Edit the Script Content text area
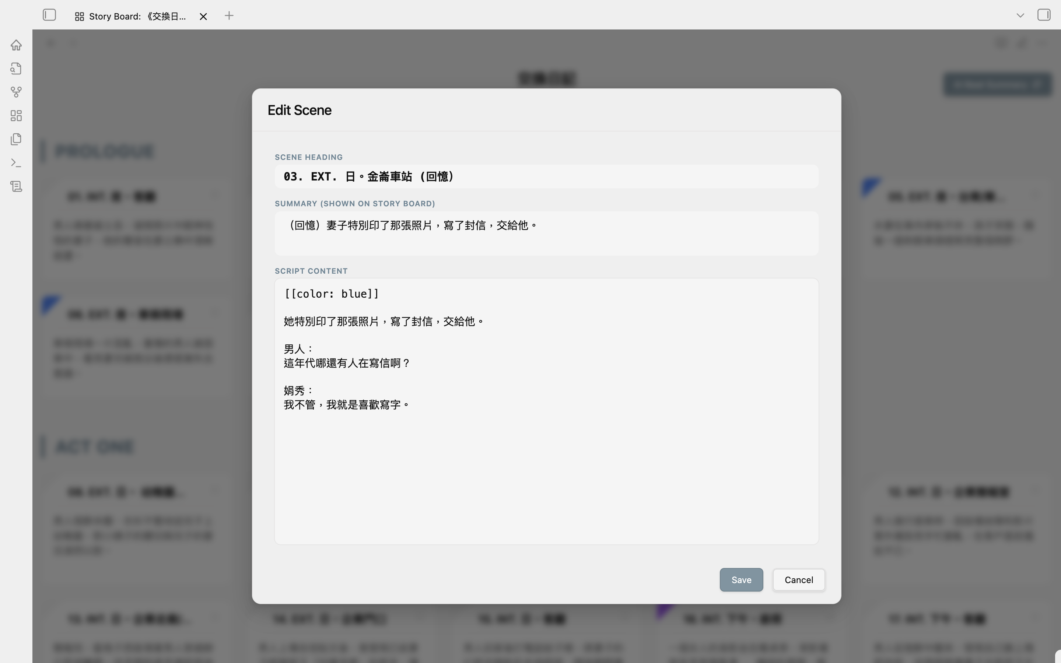 (x=546, y=411)
